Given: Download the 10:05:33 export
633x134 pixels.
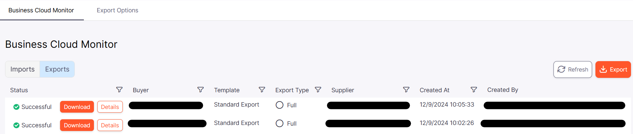Looking at the screenshot, I should 77,107.
